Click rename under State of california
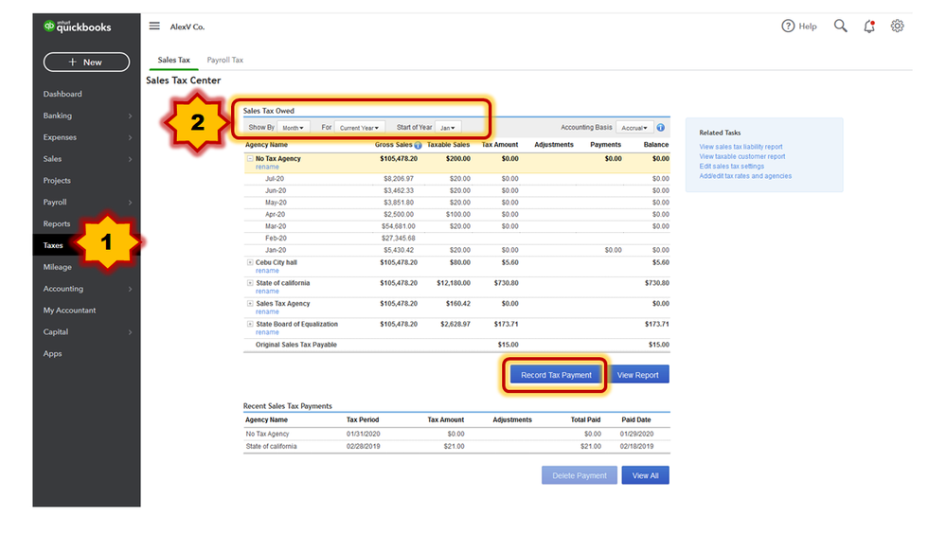 [x=267, y=292]
